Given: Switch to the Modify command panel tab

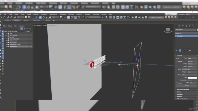Looking at the screenshot, I should (179, 26).
